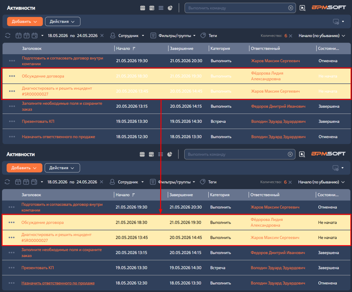Launch run-process icon in lower header
This screenshot has height=292, width=352.
[x=302, y=154]
